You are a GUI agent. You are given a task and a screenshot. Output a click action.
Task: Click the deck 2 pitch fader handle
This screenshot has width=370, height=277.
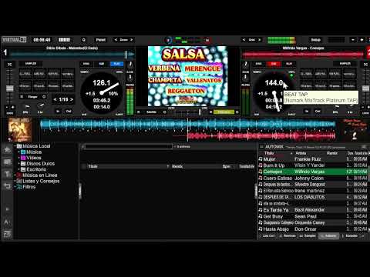coord(365,88)
